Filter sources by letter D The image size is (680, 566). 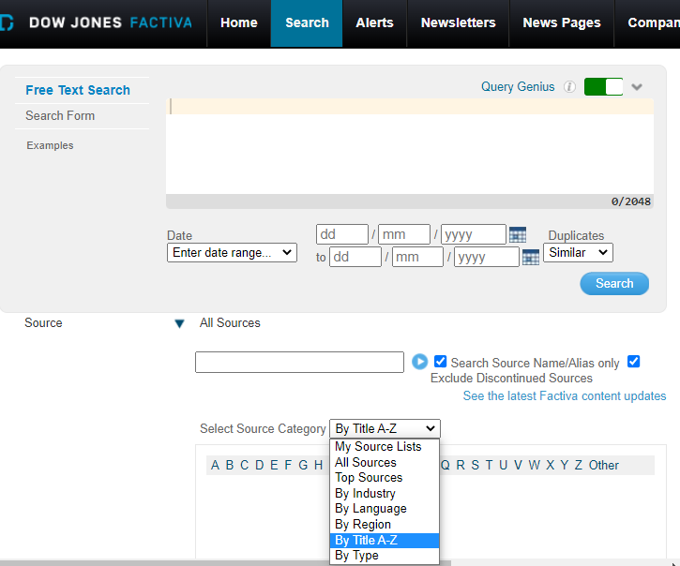tap(259, 465)
